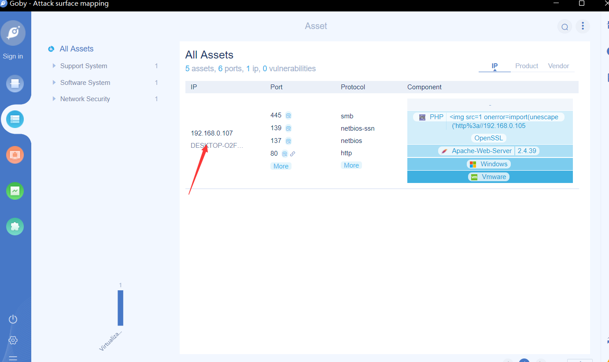Click the PHP component label
Viewport: 609px width, 362px height.
point(436,117)
